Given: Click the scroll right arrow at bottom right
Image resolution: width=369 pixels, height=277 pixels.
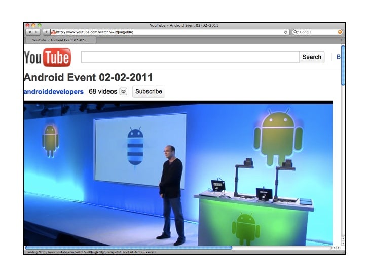Looking at the screenshot, I should pos(339,248).
